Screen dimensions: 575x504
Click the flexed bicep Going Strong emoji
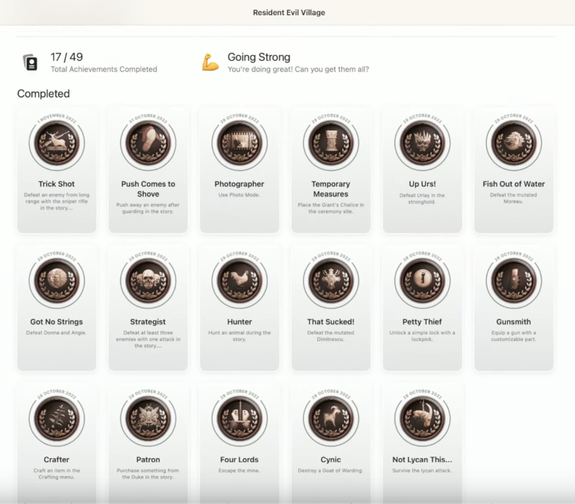[210, 62]
